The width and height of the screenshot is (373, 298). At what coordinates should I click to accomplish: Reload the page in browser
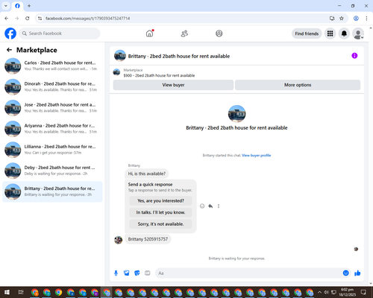(28, 19)
